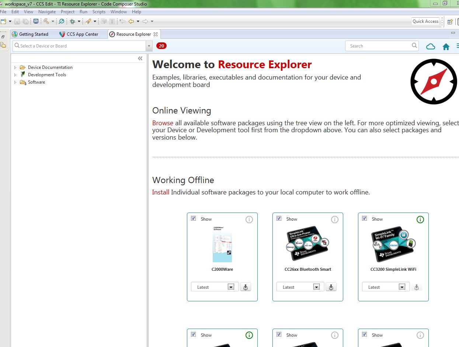This screenshot has width=459, height=347.
Task: Expand the Development Tools tree node
Action: point(15,75)
